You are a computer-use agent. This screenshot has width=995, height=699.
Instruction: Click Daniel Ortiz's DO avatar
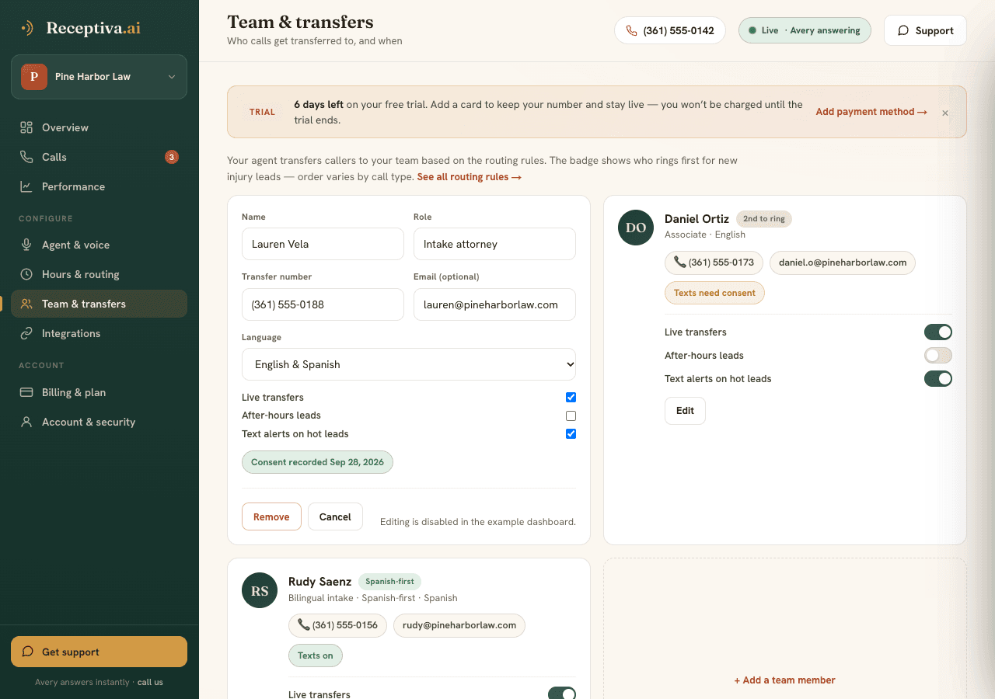636,228
